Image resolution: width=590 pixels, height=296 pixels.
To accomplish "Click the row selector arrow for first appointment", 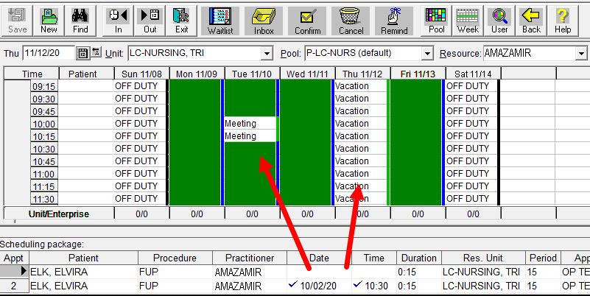I will click(x=15, y=272).
